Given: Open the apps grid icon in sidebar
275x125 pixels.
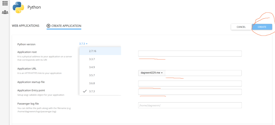Looking at the screenshot, I should (x=5, y=3).
